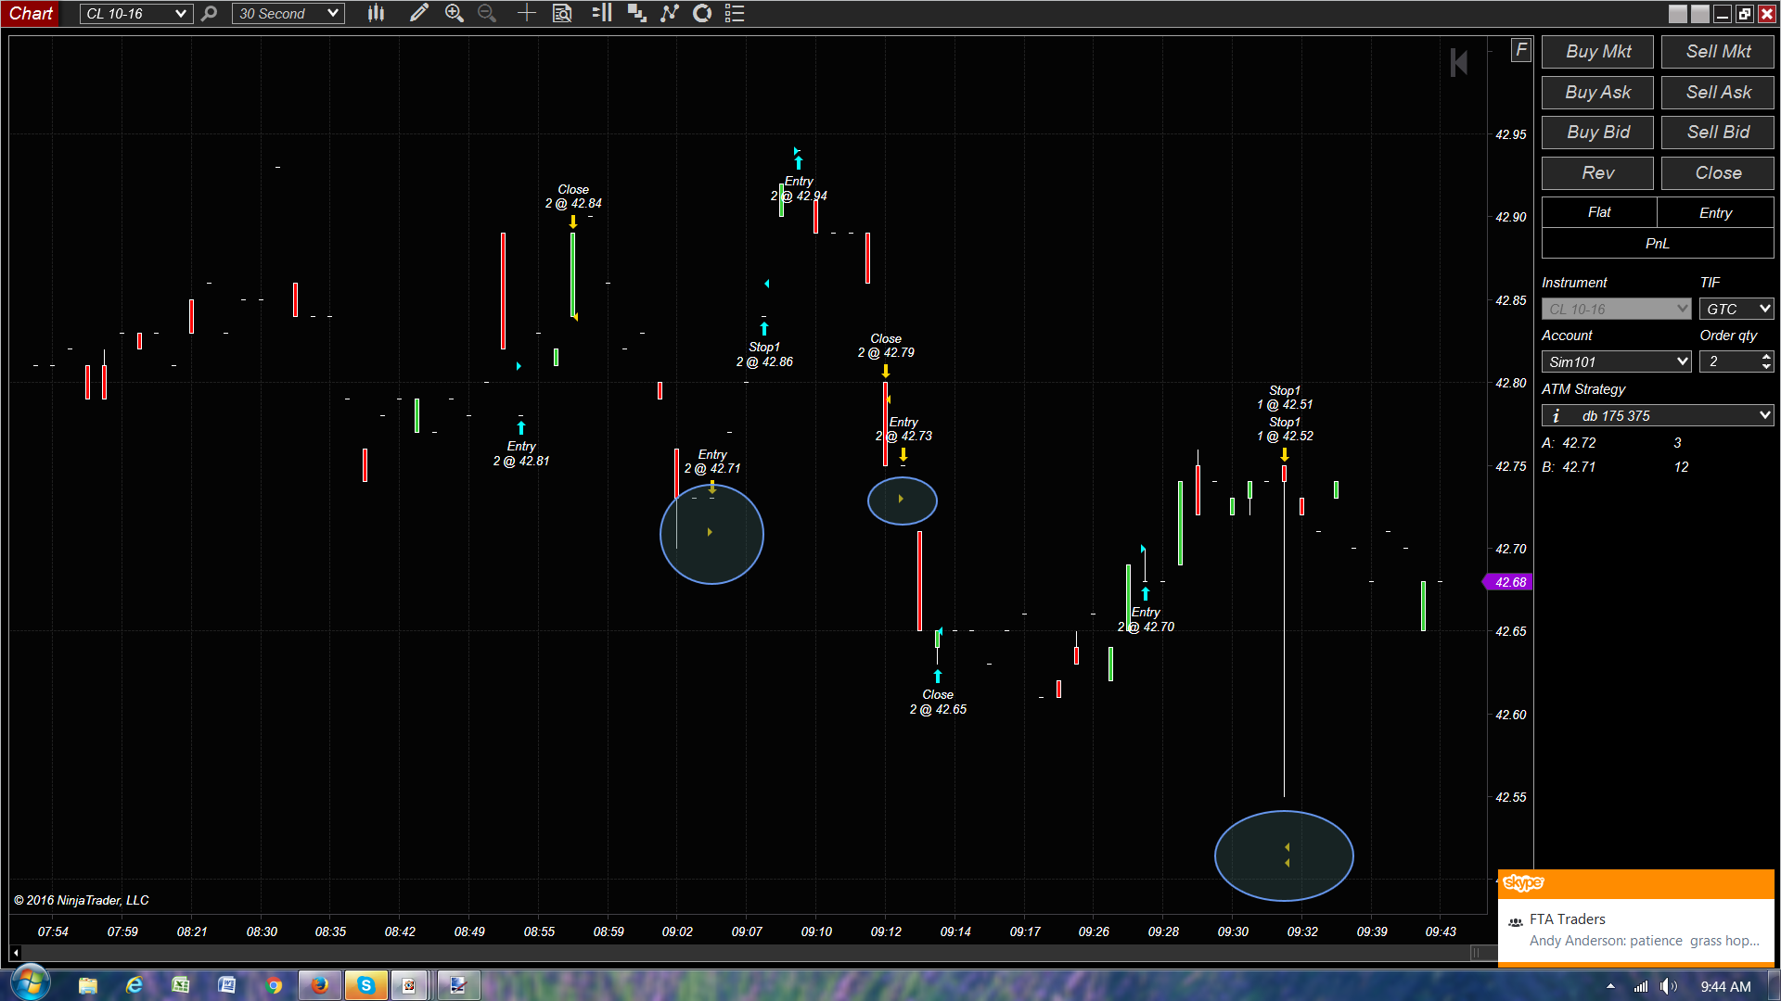The image size is (1781, 1001).
Task: Expand the ATM Strategy db 175 375 dropdown
Action: (x=1763, y=415)
